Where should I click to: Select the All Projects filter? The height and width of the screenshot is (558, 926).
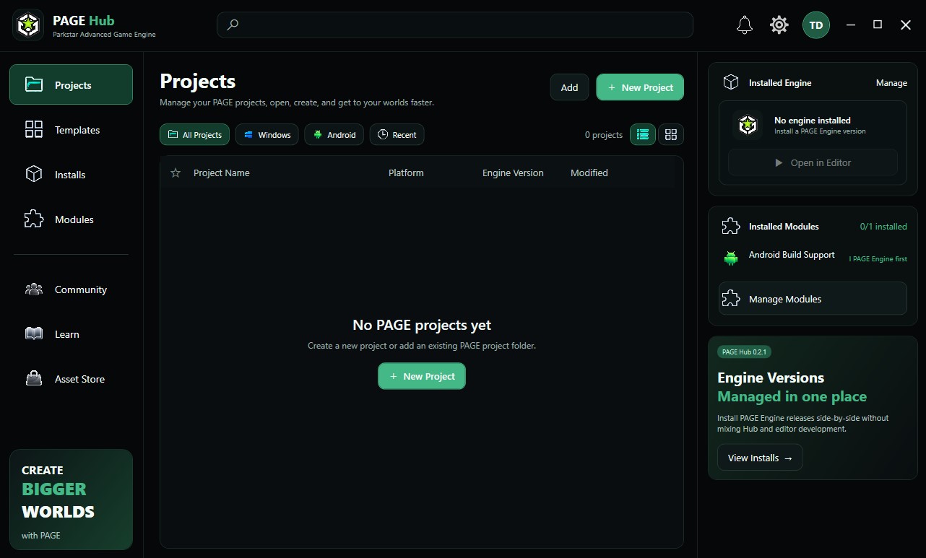tap(194, 135)
